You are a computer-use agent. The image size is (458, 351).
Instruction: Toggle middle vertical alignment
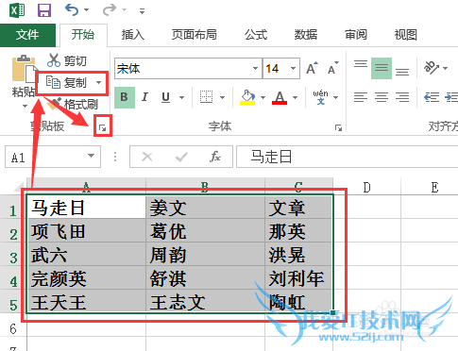click(x=382, y=68)
